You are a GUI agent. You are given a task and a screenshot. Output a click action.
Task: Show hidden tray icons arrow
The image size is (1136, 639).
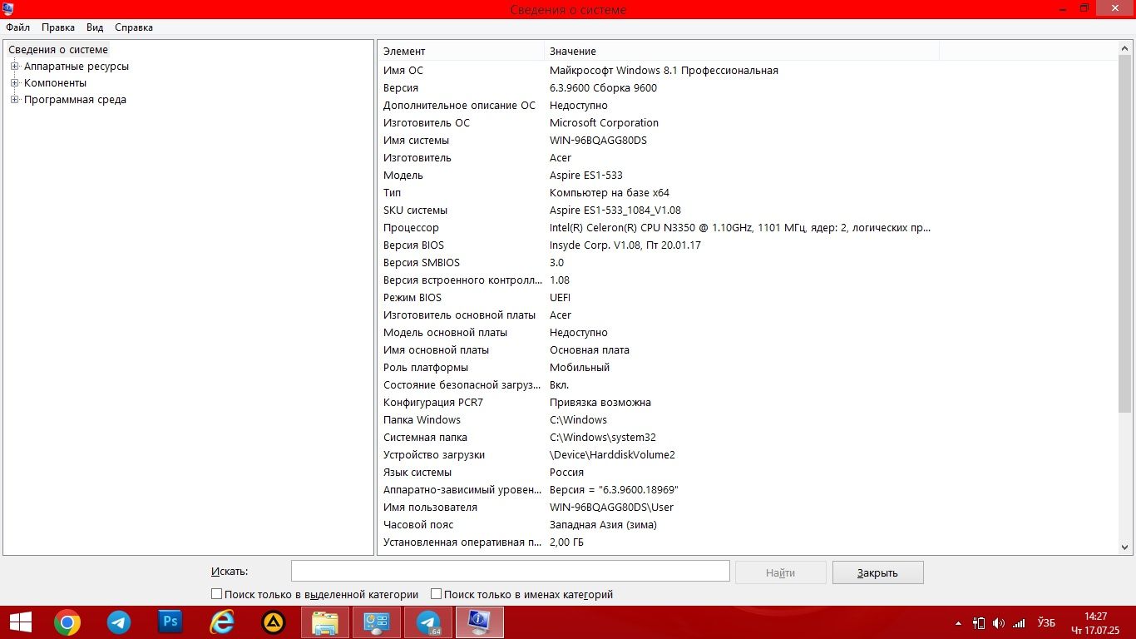coord(960,622)
